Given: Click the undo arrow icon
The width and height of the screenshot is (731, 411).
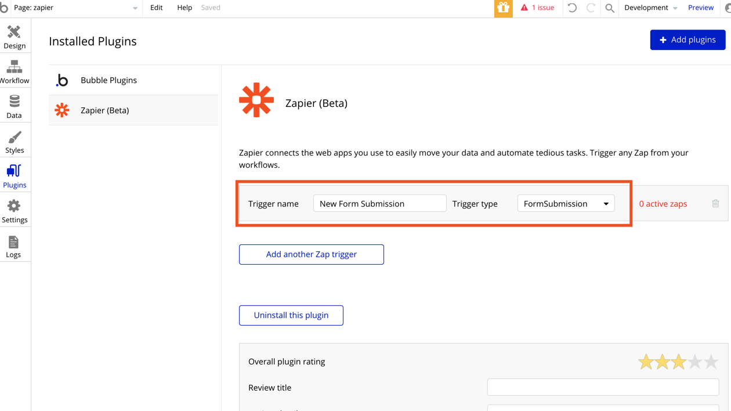Looking at the screenshot, I should tap(572, 8).
